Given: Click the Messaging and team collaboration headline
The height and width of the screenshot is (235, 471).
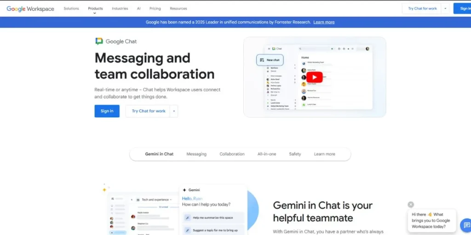Looking at the screenshot, I should 155,66.
